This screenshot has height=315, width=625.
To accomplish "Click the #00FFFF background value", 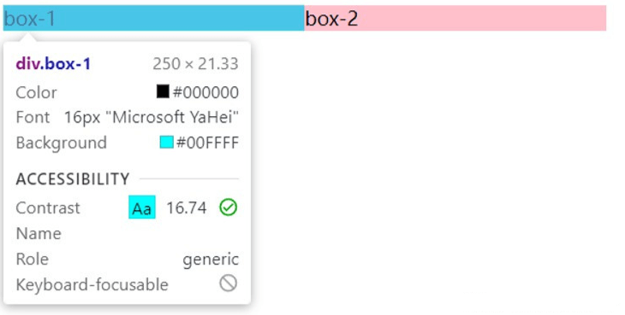I will click(x=207, y=143).
